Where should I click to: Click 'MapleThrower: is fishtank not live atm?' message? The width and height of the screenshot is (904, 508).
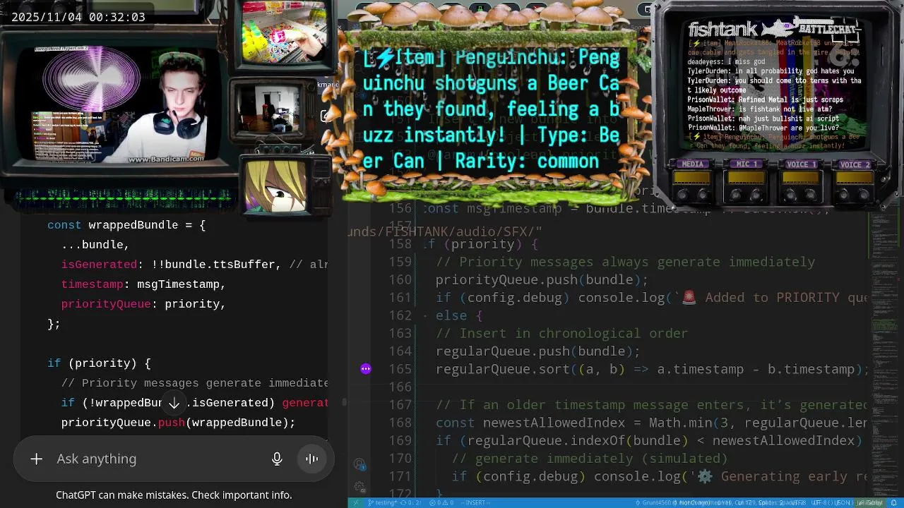point(759,109)
